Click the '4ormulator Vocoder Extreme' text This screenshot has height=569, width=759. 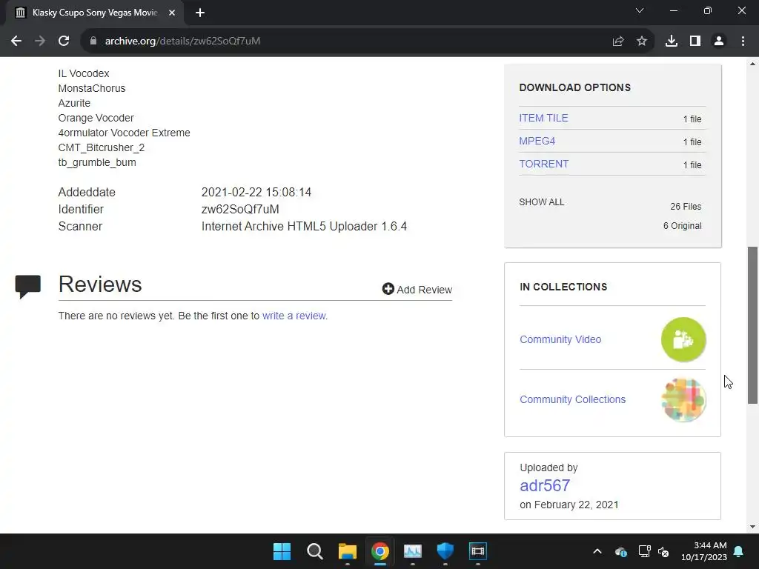click(x=124, y=133)
